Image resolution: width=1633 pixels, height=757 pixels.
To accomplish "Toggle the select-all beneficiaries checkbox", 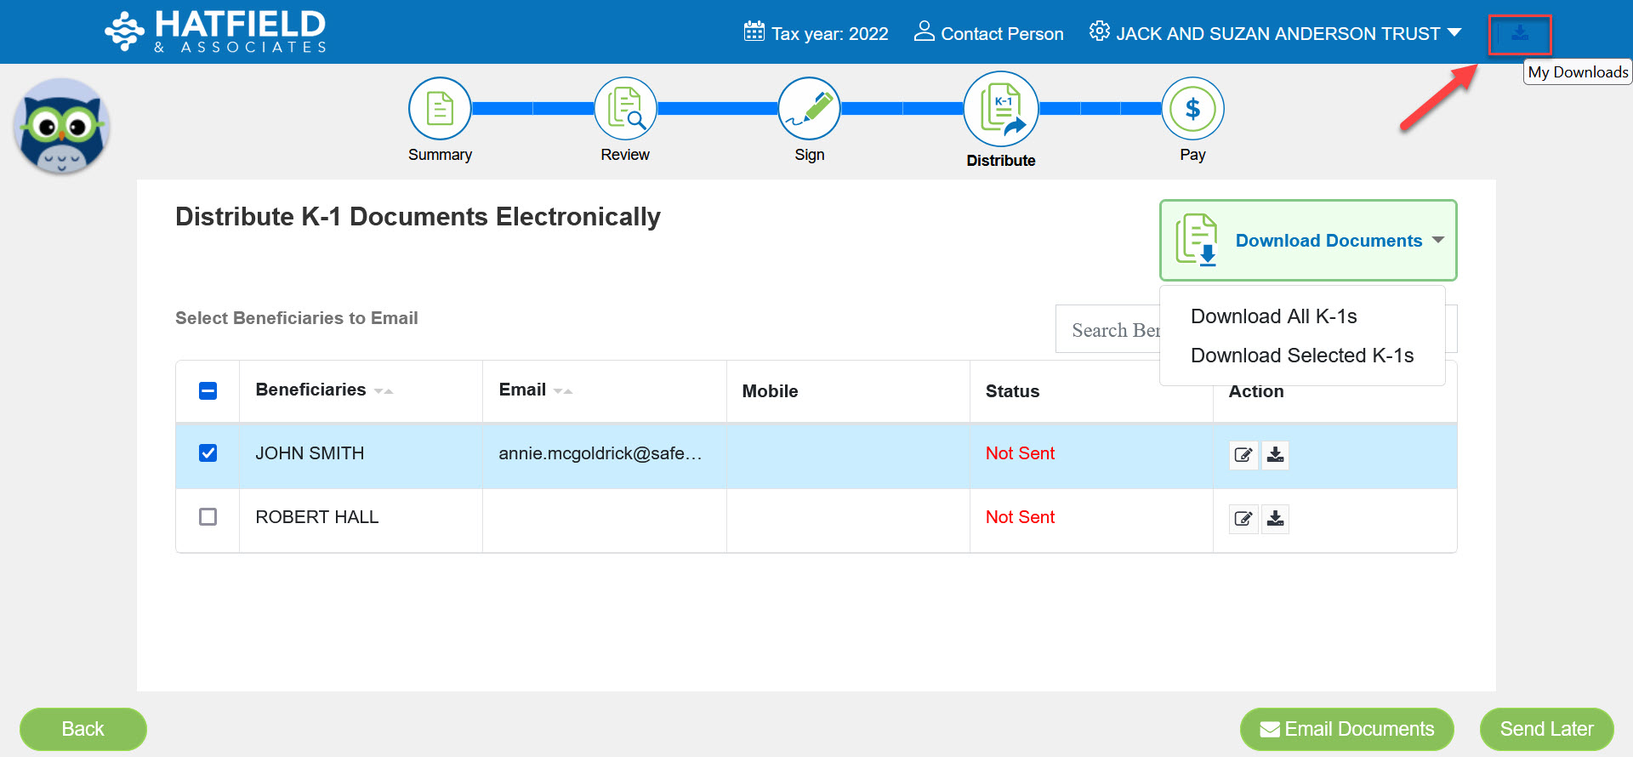I will click(x=208, y=391).
